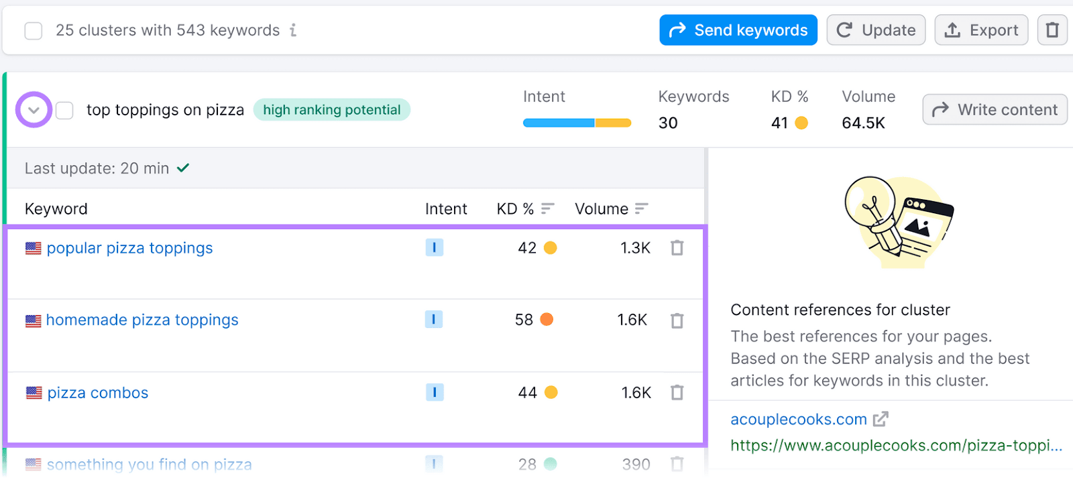
Task: Open external link icon beside acouplecooks.com
Action: [x=881, y=419]
